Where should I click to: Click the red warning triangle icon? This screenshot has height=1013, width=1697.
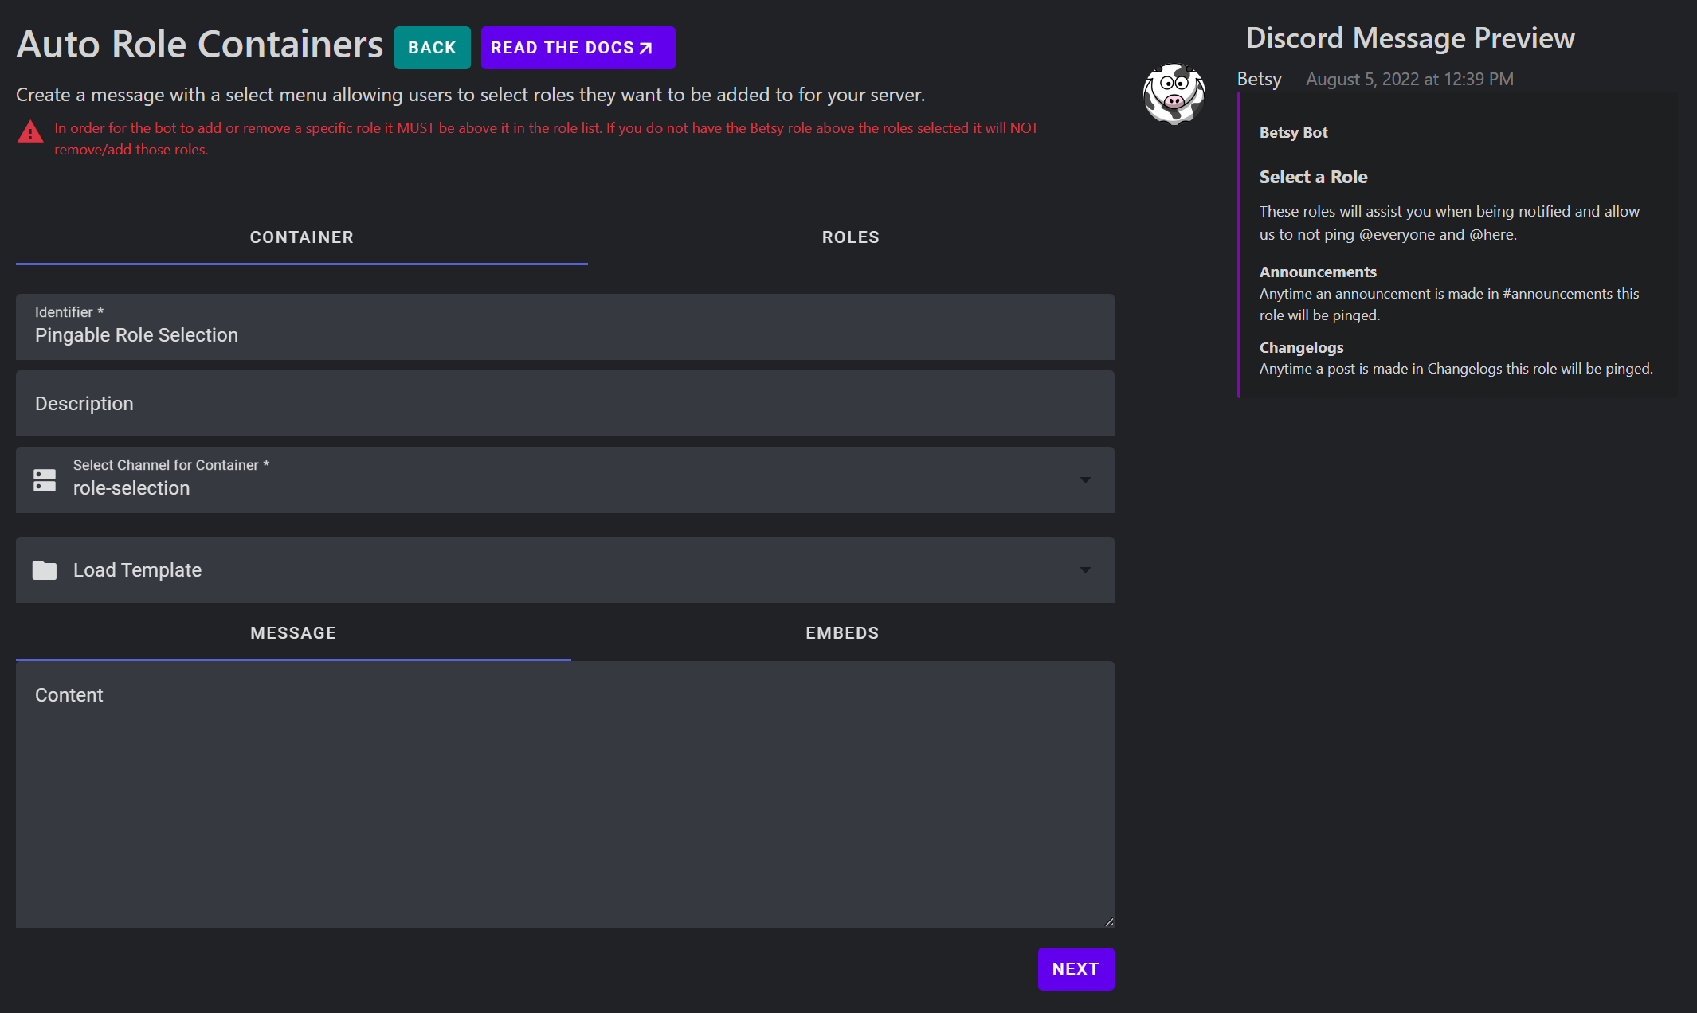(x=30, y=132)
